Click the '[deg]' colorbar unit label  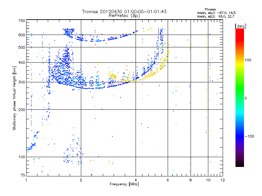click(240, 26)
